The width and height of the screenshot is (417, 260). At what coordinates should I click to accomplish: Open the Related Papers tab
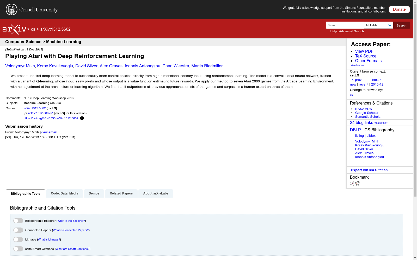[121, 193]
